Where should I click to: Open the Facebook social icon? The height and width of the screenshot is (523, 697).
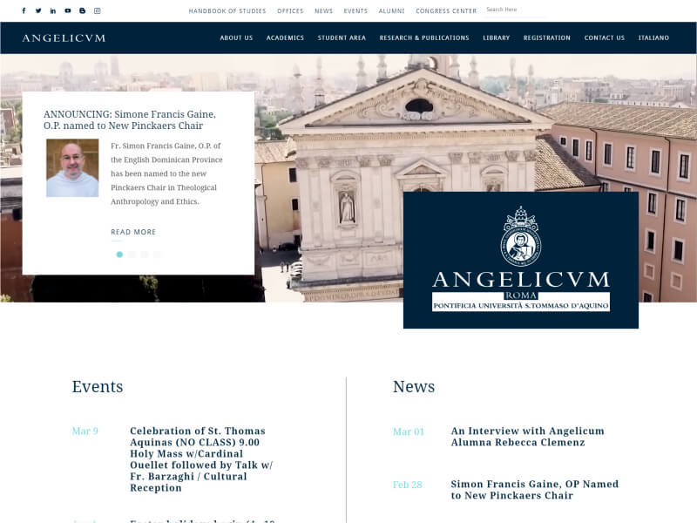coord(24,10)
